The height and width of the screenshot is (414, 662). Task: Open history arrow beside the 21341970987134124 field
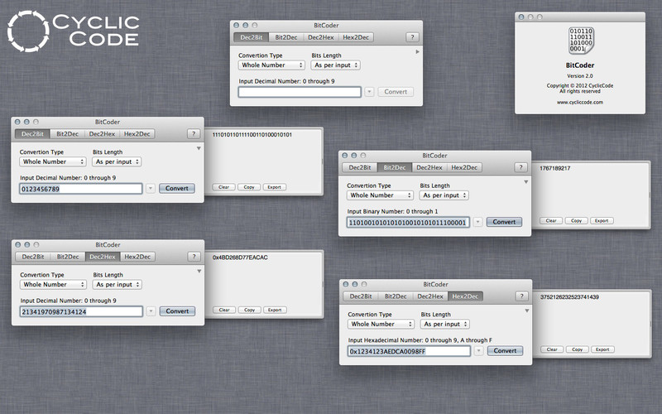coord(151,311)
